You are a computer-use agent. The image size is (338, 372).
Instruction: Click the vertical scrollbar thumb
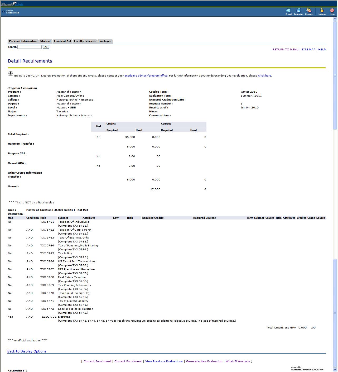point(335,75)
